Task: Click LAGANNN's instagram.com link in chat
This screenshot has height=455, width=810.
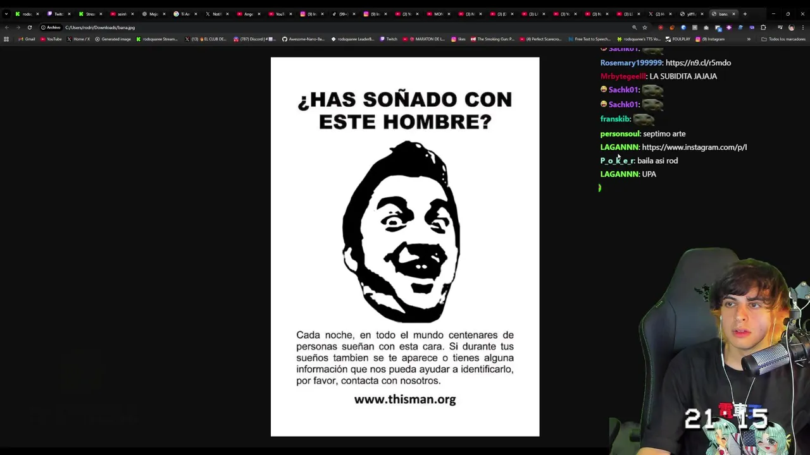Action: (694, 147)
